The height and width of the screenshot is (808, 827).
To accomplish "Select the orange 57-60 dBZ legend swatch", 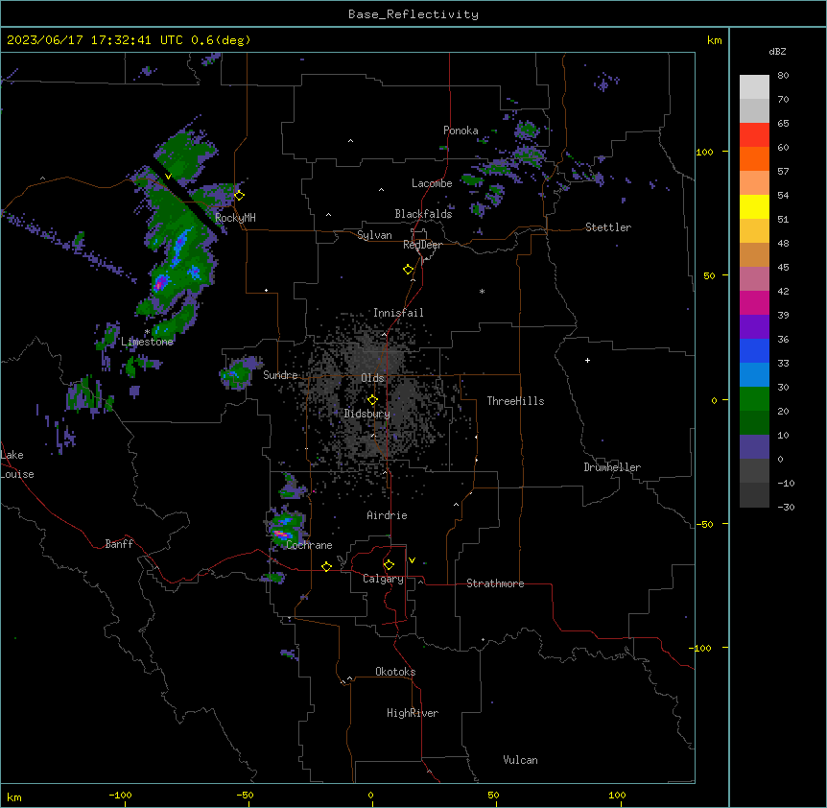I will (754, 158).
